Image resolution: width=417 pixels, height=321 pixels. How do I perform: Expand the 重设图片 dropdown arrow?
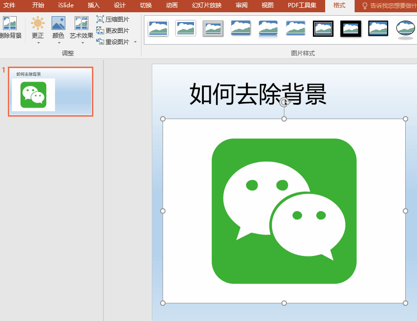click(x=136, y=42)
